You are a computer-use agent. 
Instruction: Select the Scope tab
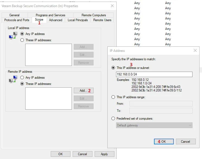[39, 20]
